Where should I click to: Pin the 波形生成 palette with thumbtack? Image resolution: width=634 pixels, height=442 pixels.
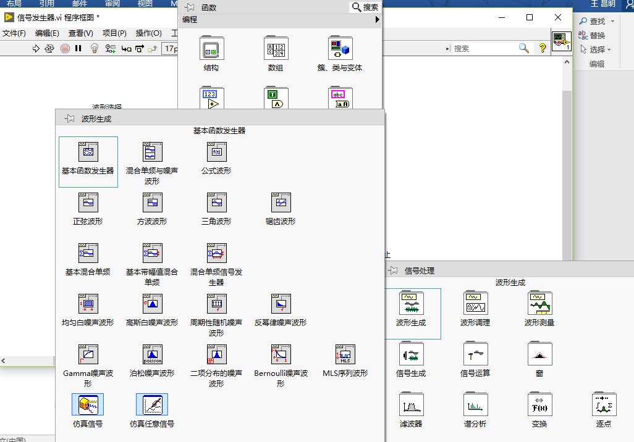(x=69, y=119)
